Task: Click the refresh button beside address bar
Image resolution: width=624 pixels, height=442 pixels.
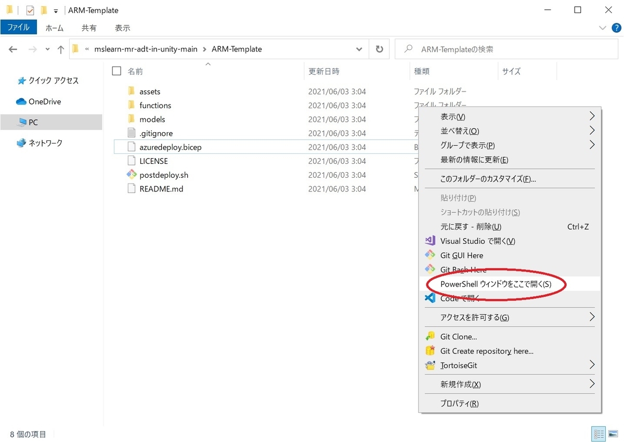Action: [x=380, y=49]
